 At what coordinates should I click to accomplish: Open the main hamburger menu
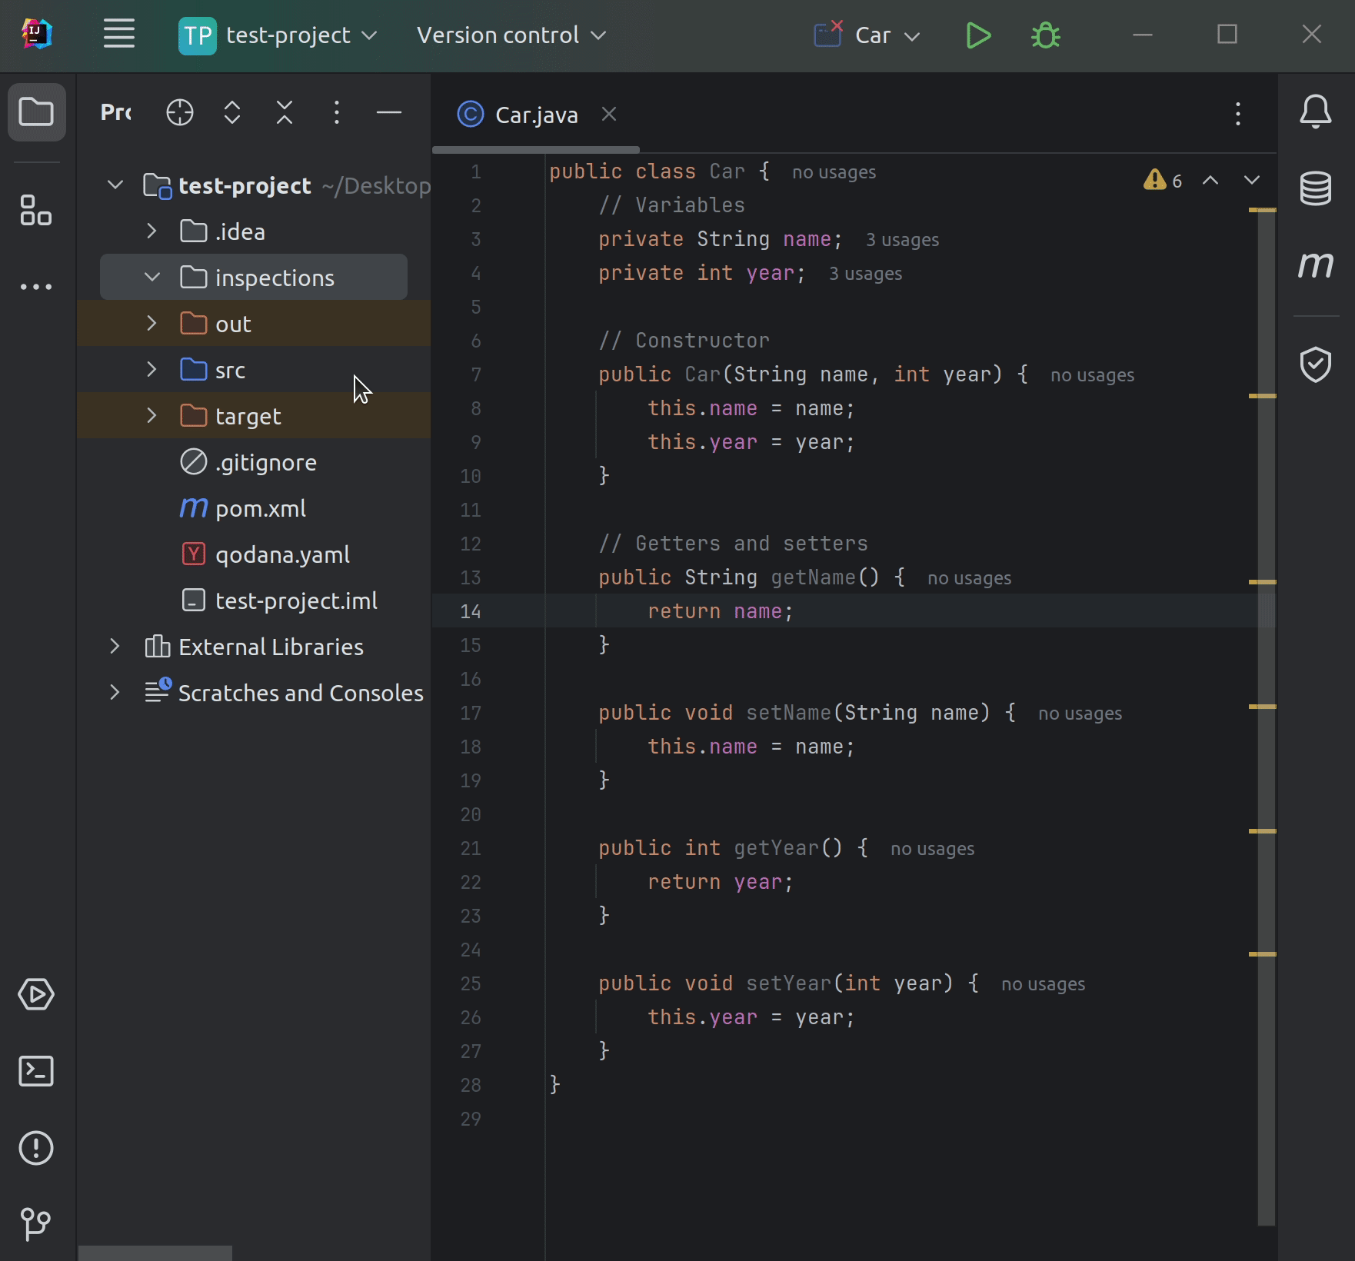point(118,35)
